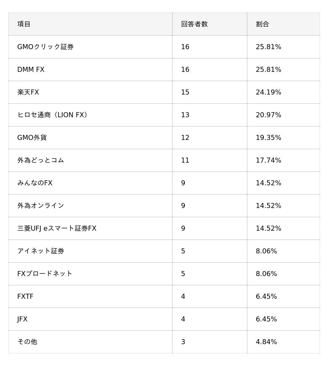Select the アイネット証券 cell
The height and width of the screenshot is (366, 336).
[x=40, y=251]
